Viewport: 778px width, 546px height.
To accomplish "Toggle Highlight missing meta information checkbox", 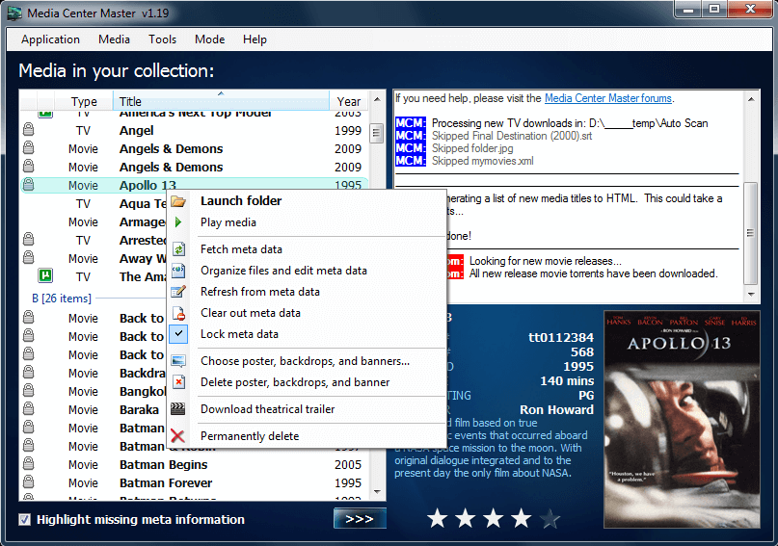I will click(25, 520).
